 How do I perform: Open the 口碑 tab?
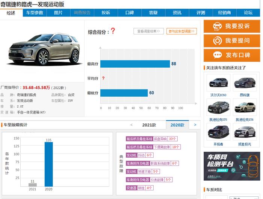click(130, 13)
